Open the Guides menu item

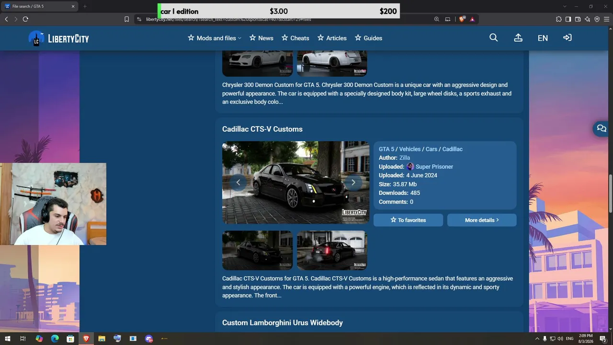(368, 38)
